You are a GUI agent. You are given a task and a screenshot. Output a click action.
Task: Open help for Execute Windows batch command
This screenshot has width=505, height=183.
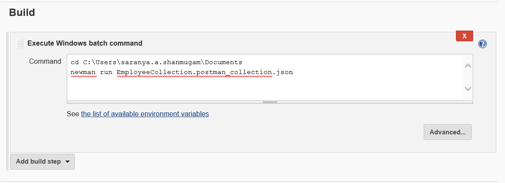pos(483,44)
